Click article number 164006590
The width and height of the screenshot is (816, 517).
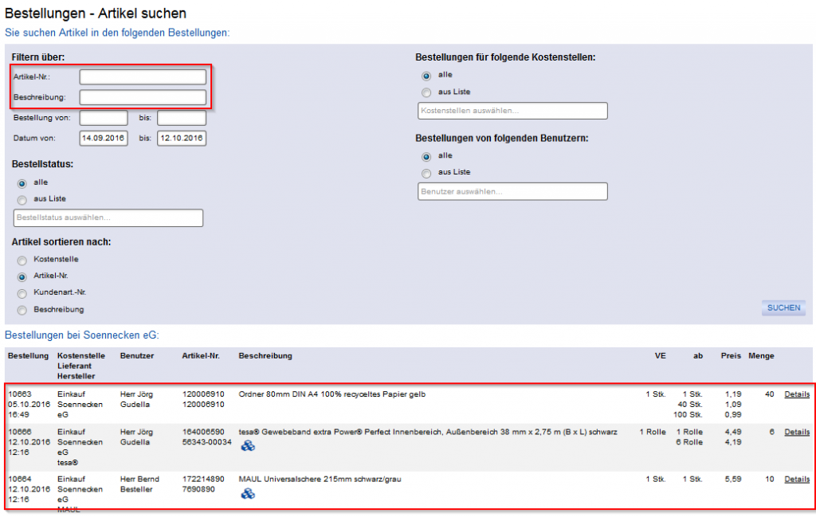coord(203,433)
